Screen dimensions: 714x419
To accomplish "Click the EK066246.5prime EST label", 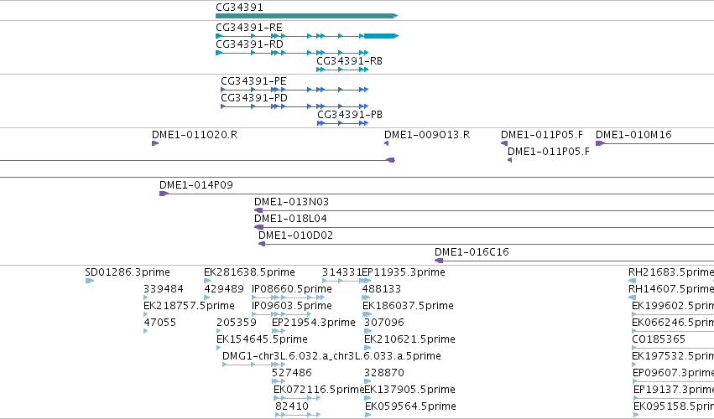I will pyautogui.click(x=673, y=323).
